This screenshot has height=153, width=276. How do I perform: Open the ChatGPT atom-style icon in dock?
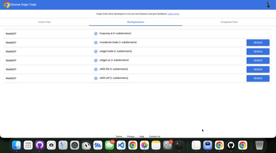pos(75,145)
